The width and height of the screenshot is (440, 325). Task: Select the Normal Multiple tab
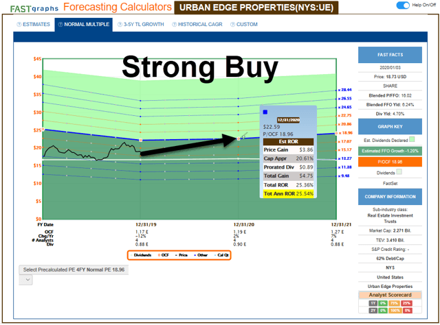tap(84, 25)
